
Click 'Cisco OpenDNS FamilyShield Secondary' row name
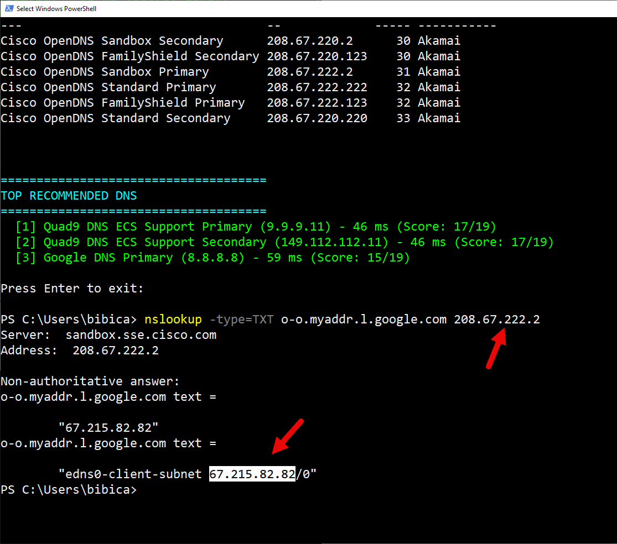click(x=130, y=56)
